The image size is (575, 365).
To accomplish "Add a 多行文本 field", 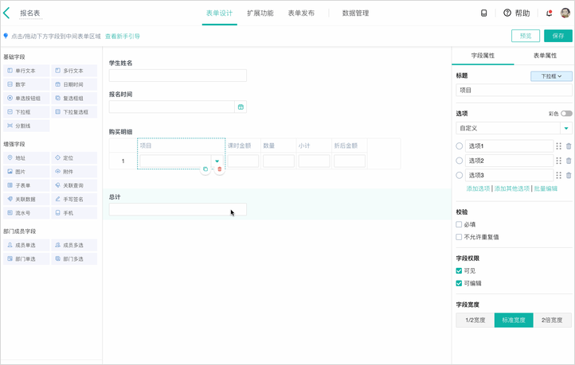I will coord(74,71).
